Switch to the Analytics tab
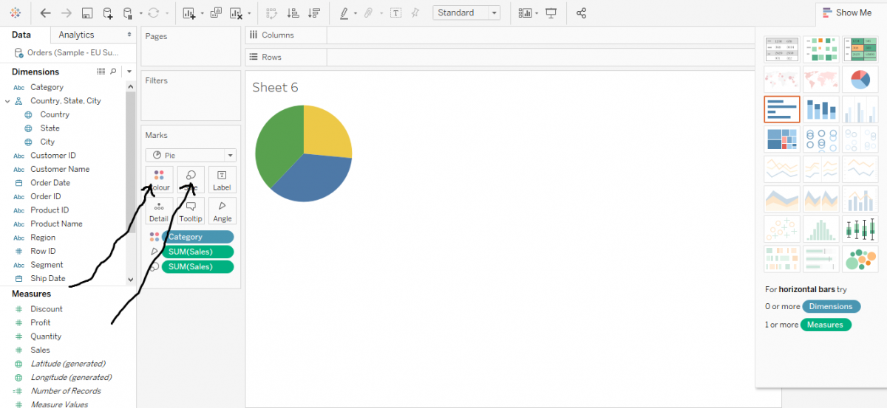The image size is (887, 408). (x=76, y=35)
